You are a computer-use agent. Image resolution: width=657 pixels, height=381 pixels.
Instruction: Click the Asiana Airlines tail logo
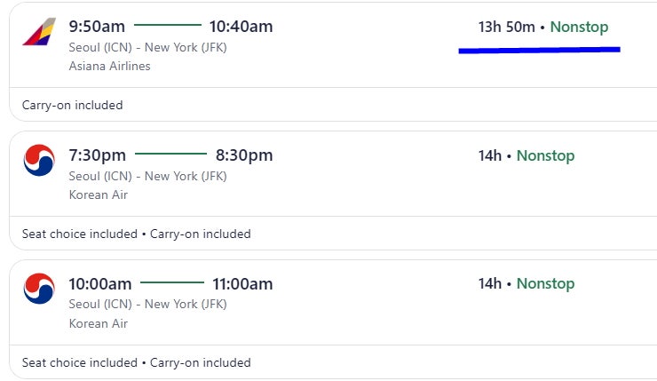pyautogui.click(x=39, y=31)
